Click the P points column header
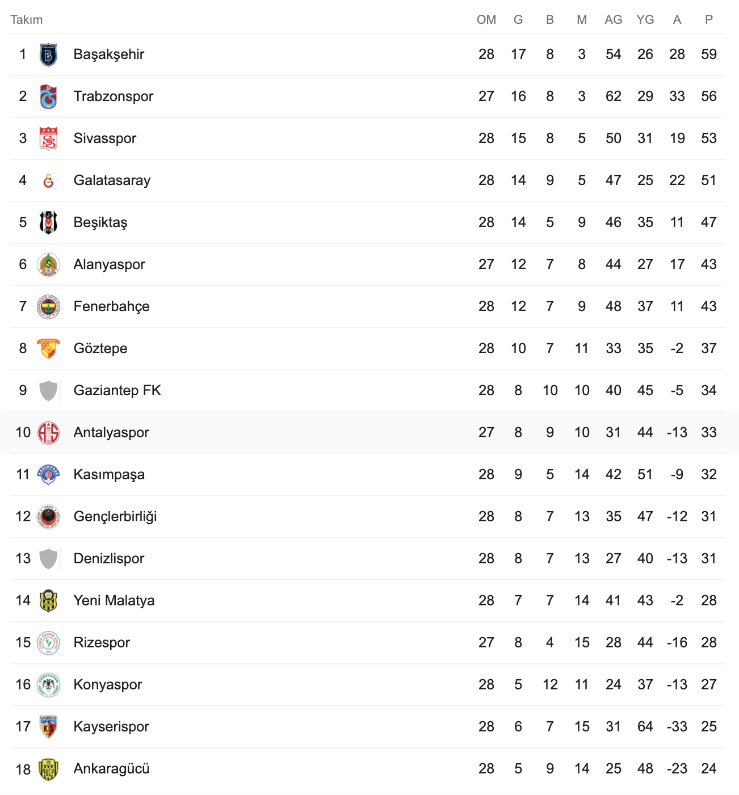The height and width of the screenshot is (795, 739). point(708,20)
